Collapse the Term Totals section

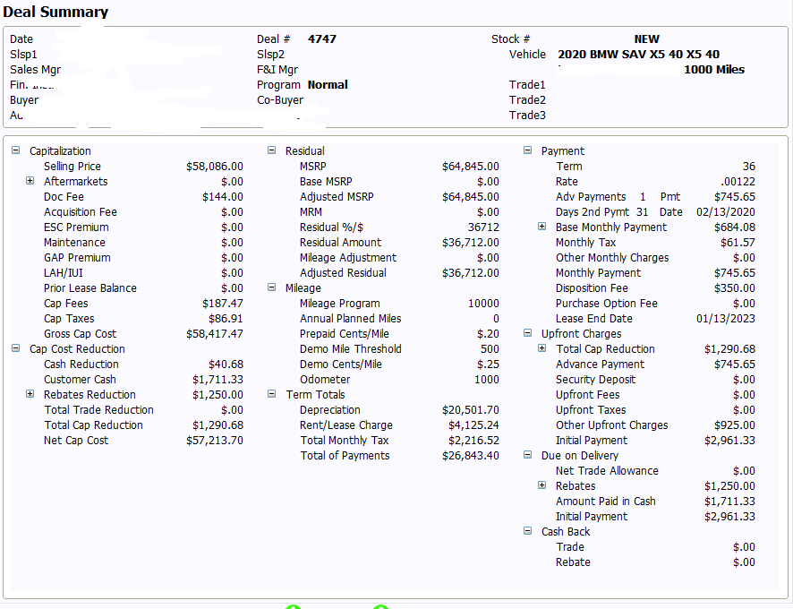pyautogui.click(x=271, y=394)
